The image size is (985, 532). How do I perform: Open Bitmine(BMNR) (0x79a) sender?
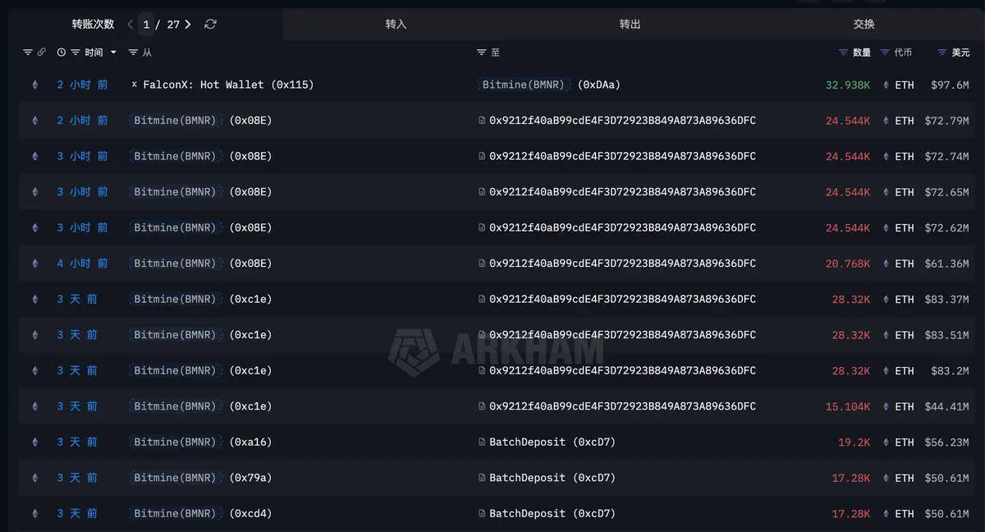(x=200, y=478)
